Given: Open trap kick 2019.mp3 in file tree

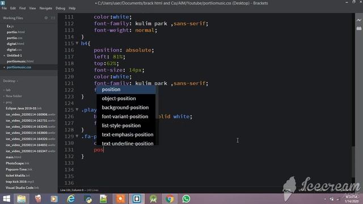Looking at the screenshot, I should click(x=20, y=181).
